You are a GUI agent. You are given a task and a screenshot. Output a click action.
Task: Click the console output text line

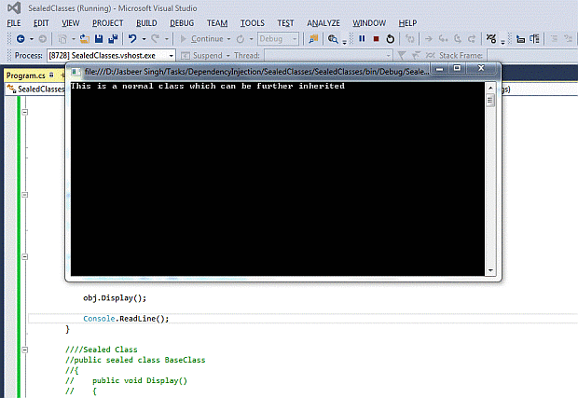click(208, 87)
